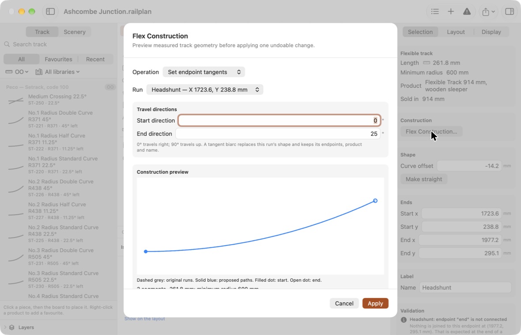
Task: Select the Recent filter tab
Action: tap(95, 60)
